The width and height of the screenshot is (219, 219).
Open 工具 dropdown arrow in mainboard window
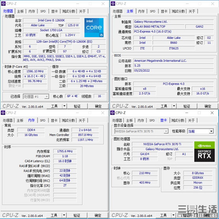(x=174, y=106)
